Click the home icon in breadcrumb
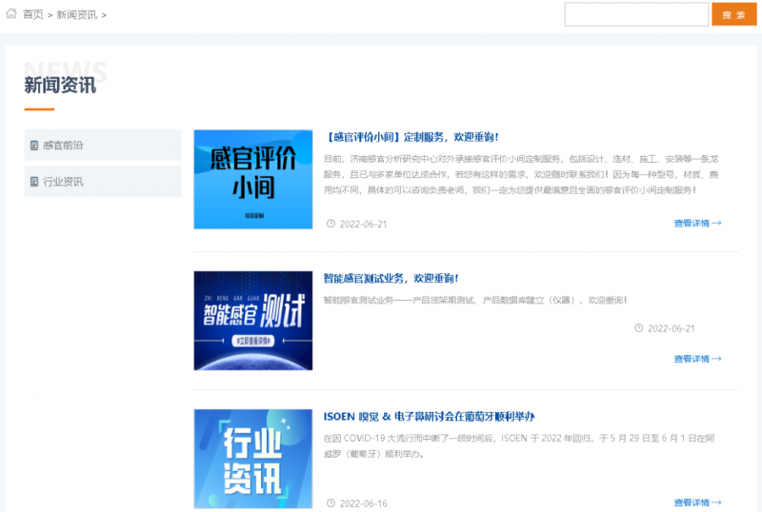The width and height of the screenshot is (762, 512). click(x=11, y=14)
